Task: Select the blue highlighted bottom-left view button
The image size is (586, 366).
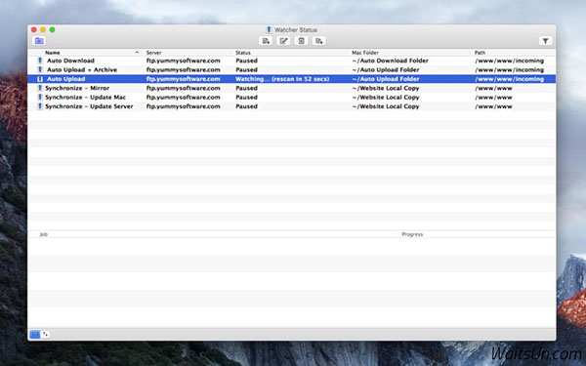Action: pyautogui.click(x=35, y=334)
